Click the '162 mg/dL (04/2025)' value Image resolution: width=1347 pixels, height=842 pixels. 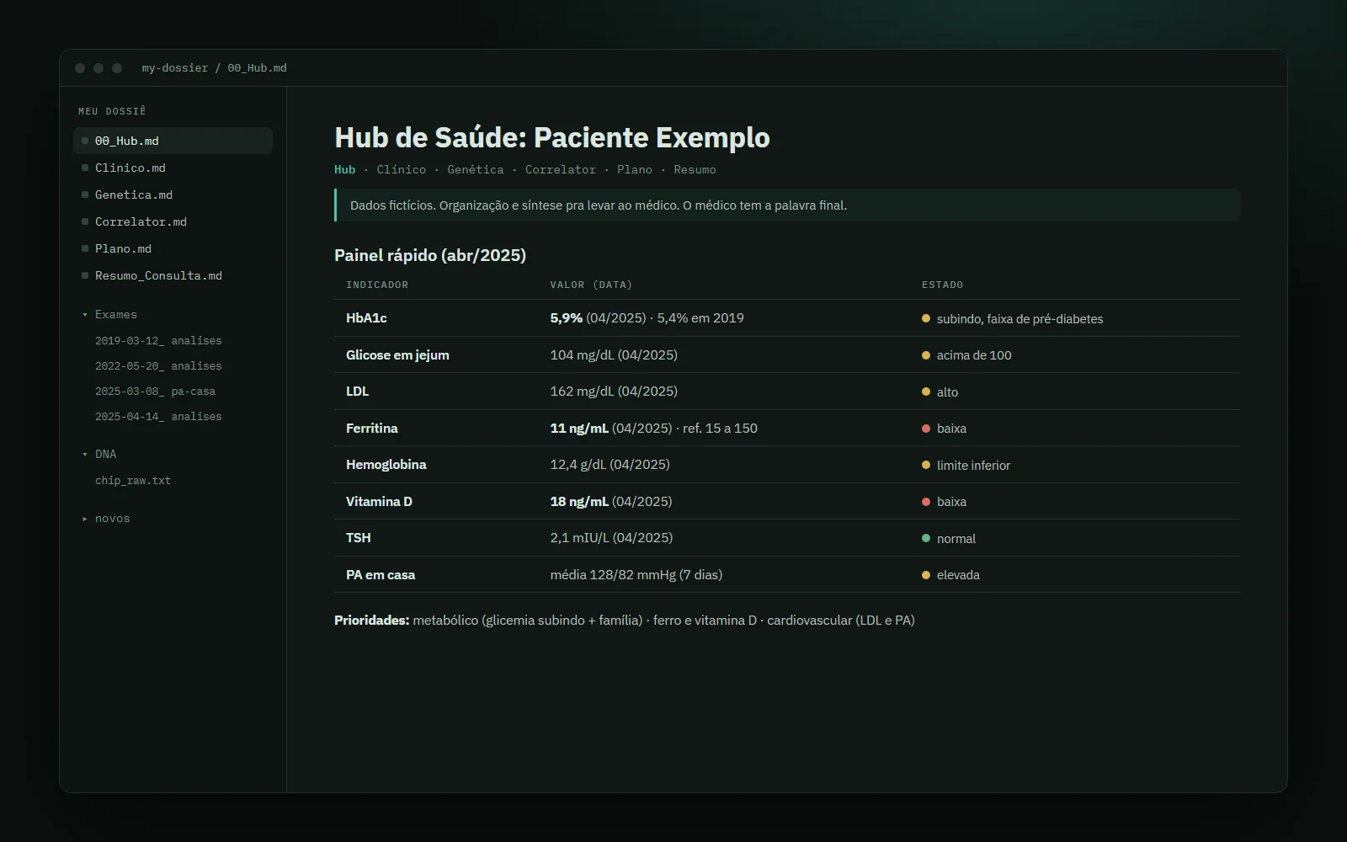coord(614,391)
